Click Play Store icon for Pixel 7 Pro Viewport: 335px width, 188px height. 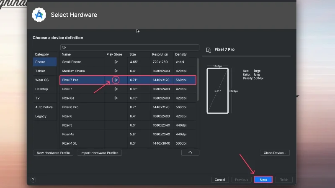116,80
